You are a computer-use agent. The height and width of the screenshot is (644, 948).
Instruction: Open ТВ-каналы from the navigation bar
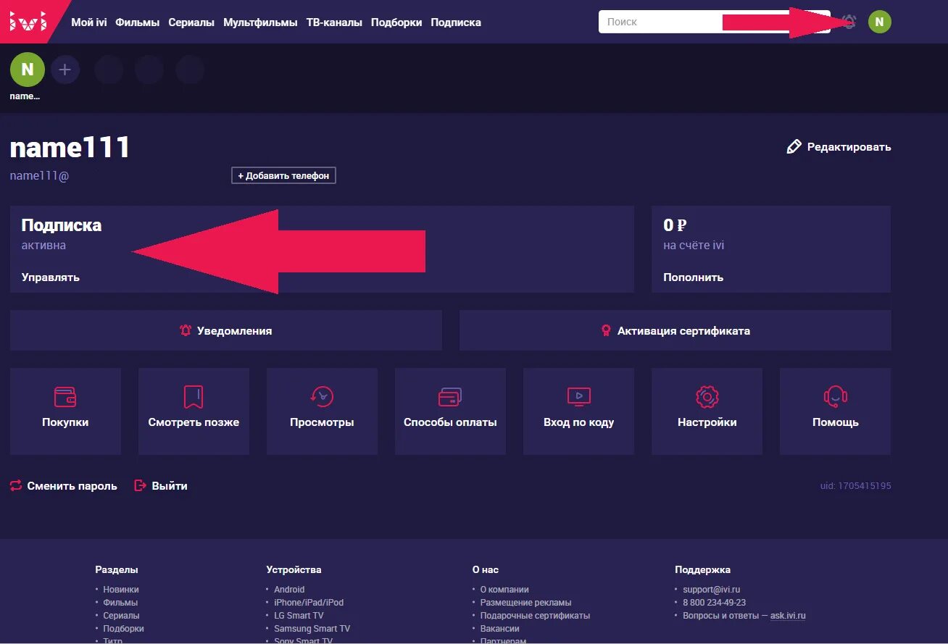(334, 22)
